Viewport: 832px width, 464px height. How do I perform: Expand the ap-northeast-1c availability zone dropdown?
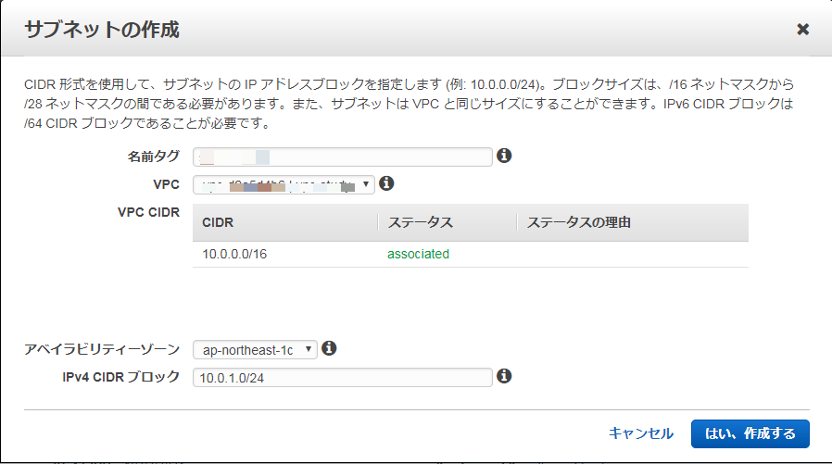[x=255, y=350]
